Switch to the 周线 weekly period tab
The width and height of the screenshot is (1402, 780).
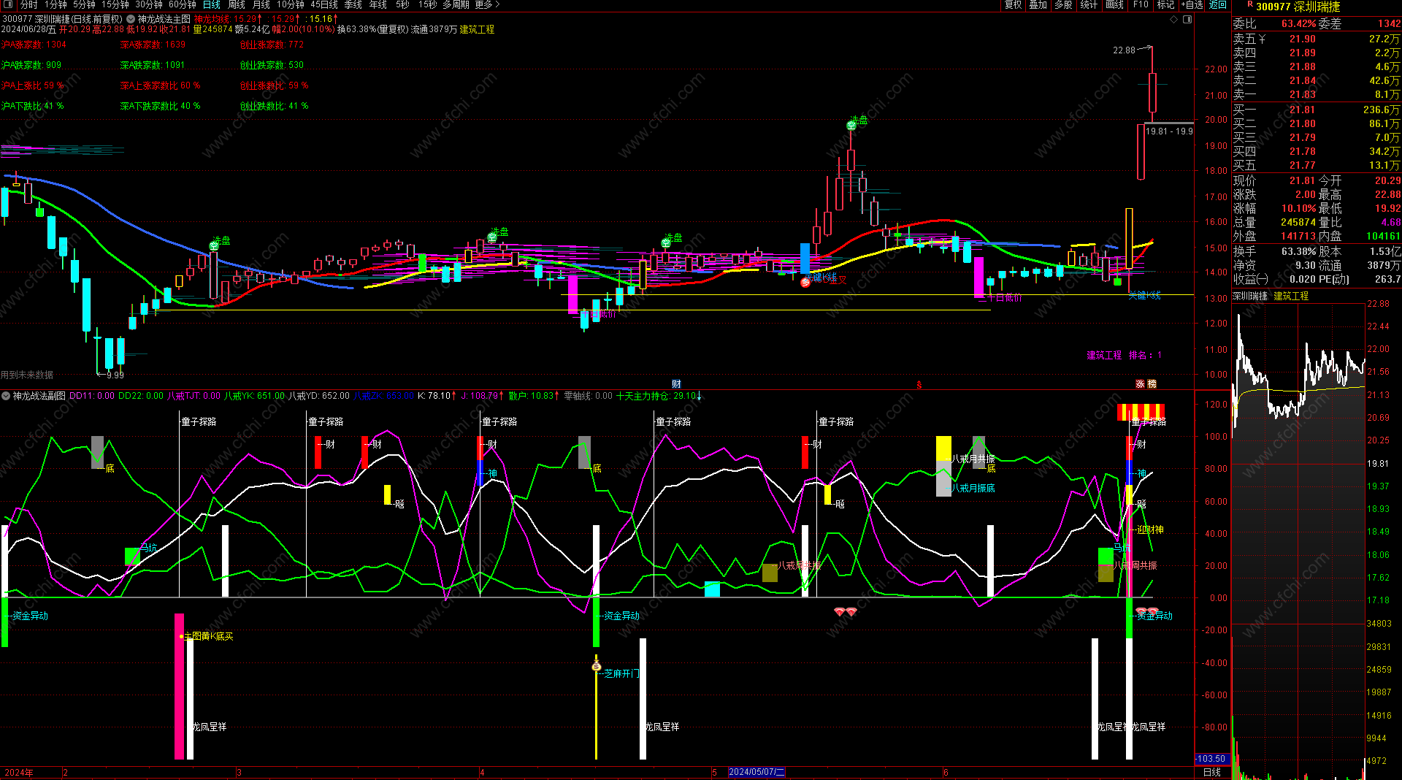click(x=237, y=5)
